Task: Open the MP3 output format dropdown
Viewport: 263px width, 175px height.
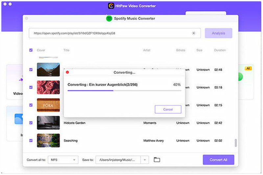Action: 63,160
